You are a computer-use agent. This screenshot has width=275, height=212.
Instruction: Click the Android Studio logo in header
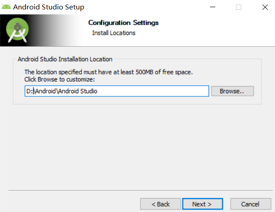(x=17, y=30)
